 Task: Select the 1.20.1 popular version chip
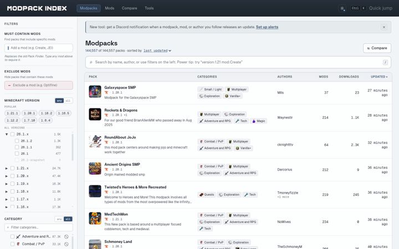[x=29, y=113]
